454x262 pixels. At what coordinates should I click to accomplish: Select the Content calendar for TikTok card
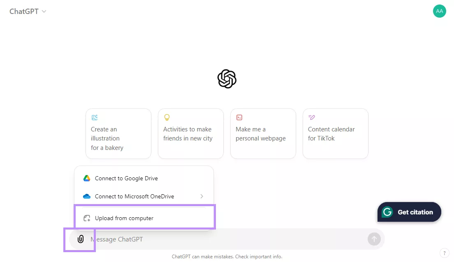pyautogui.click(x=336, y=133)
